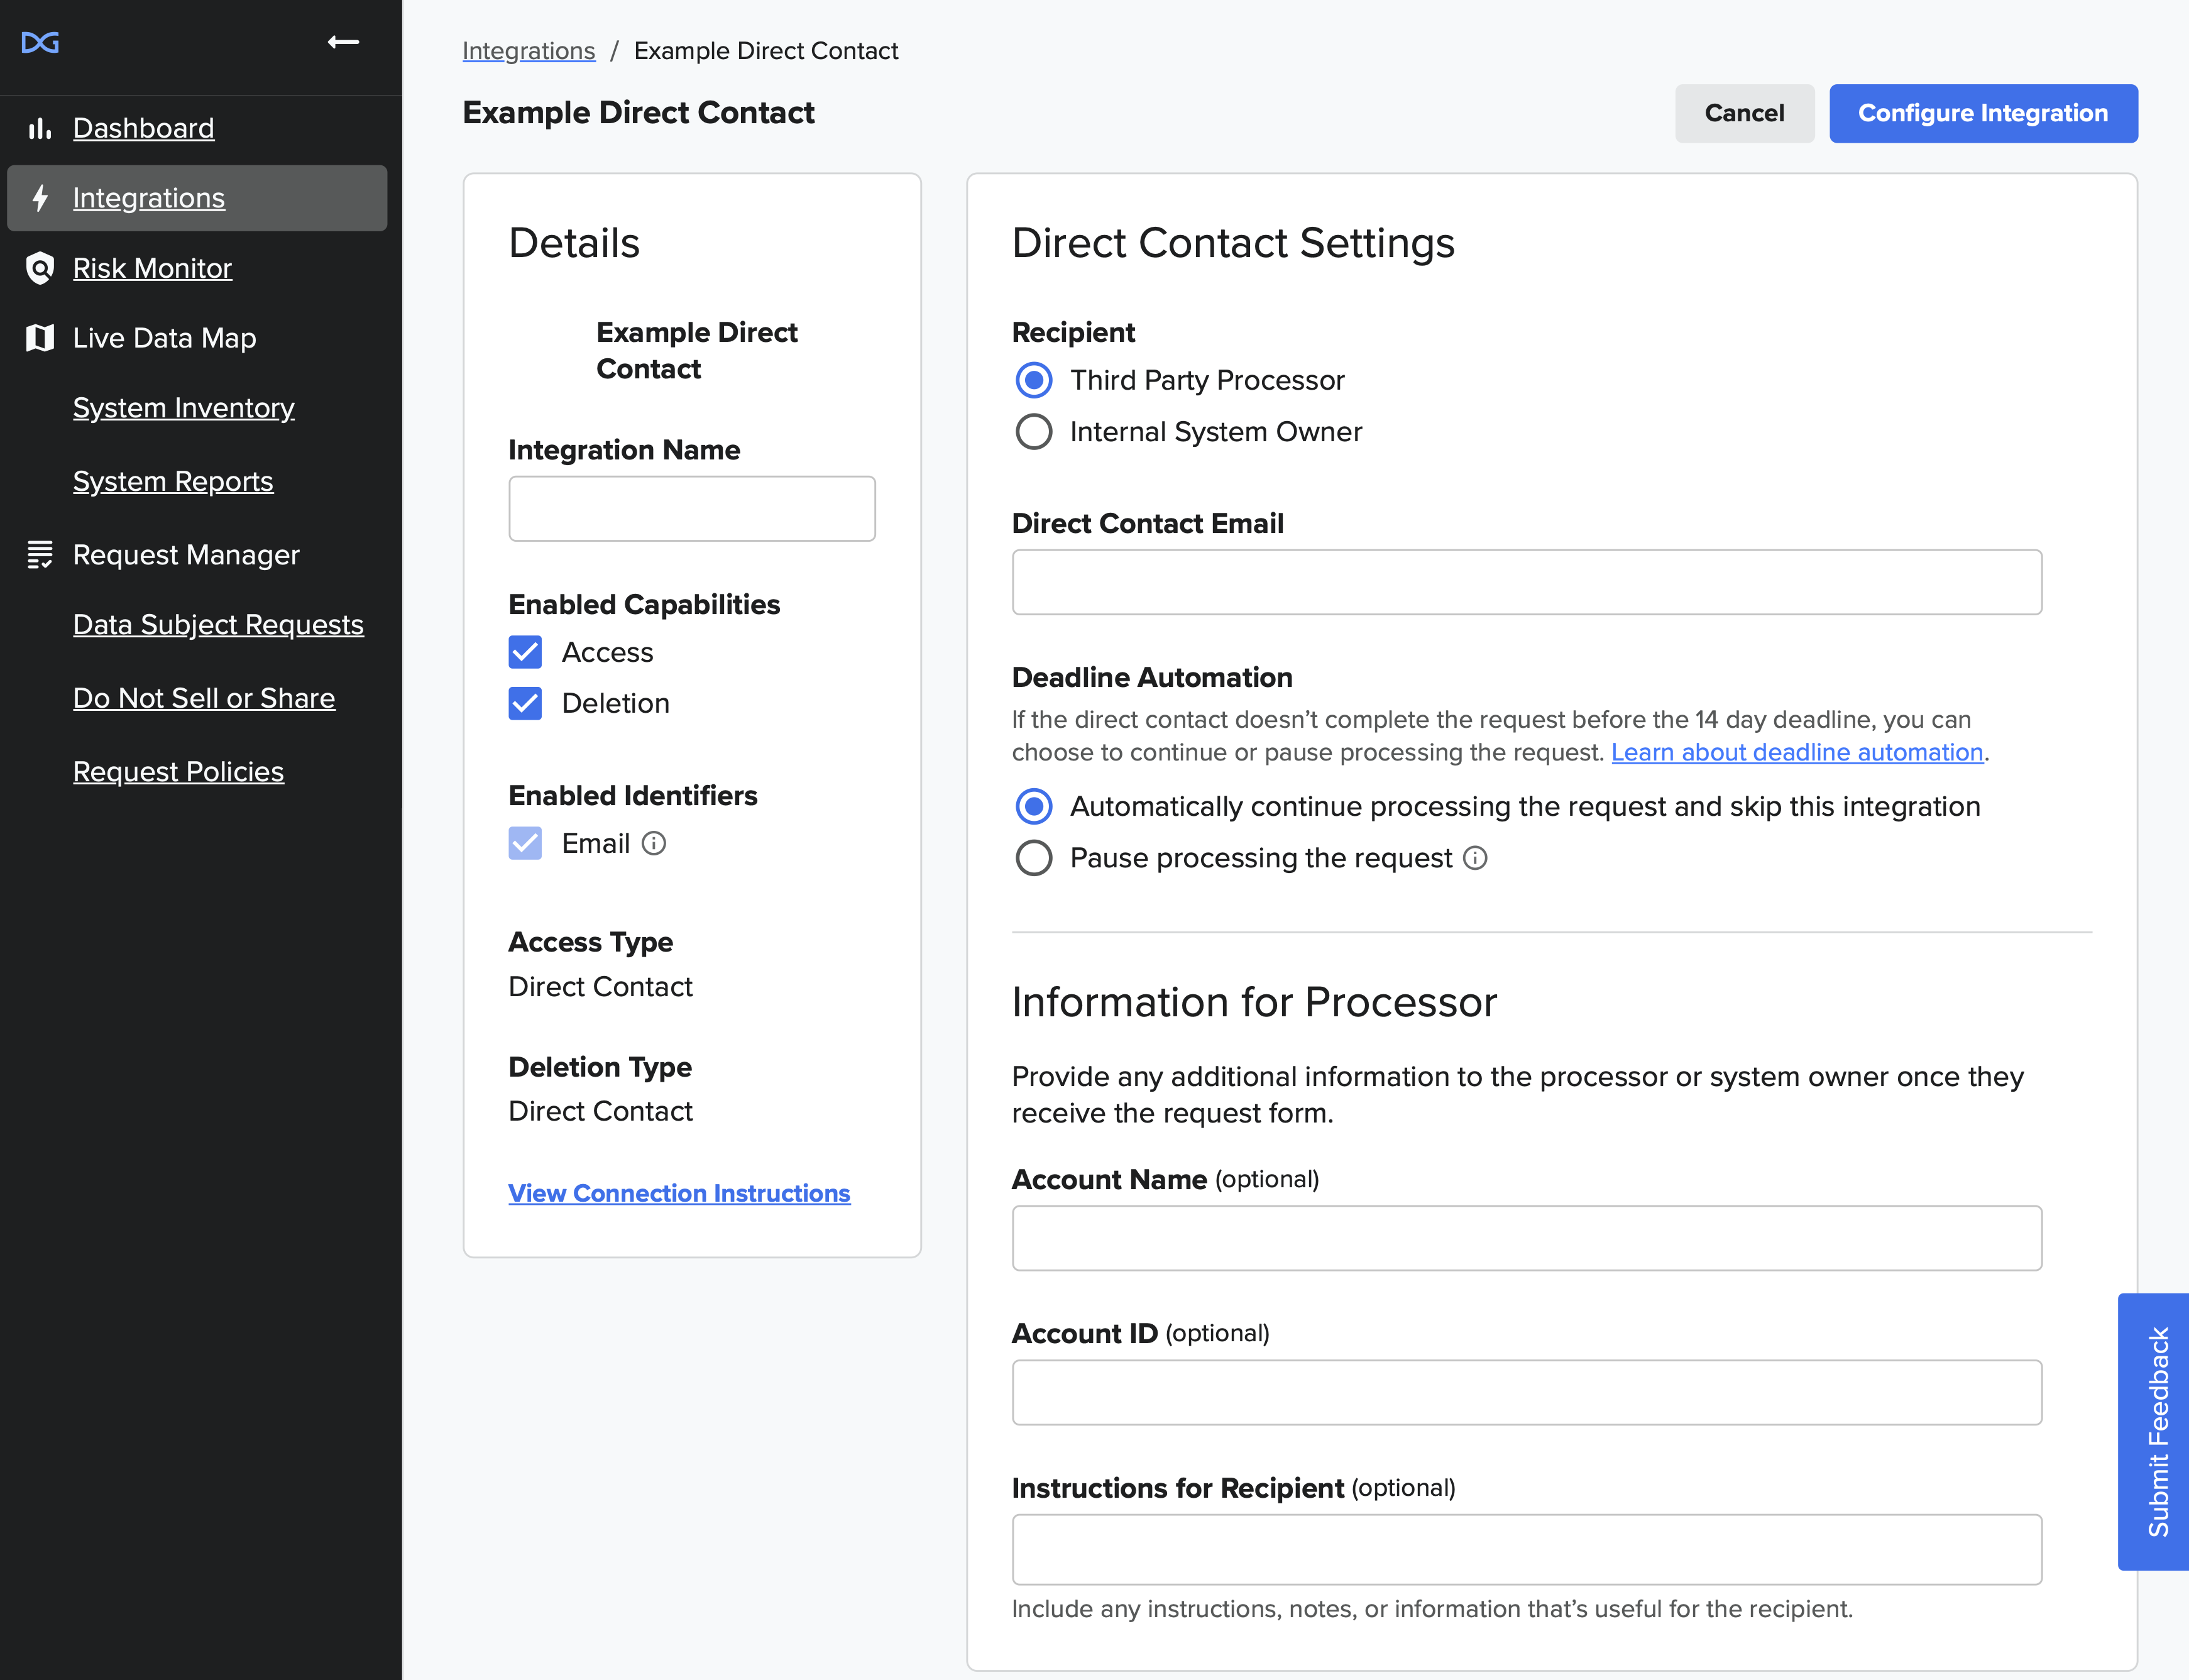Click 'Direct Contact' under Deletion Type
The image size is (2189, 1680).
tap(600, 1111)
